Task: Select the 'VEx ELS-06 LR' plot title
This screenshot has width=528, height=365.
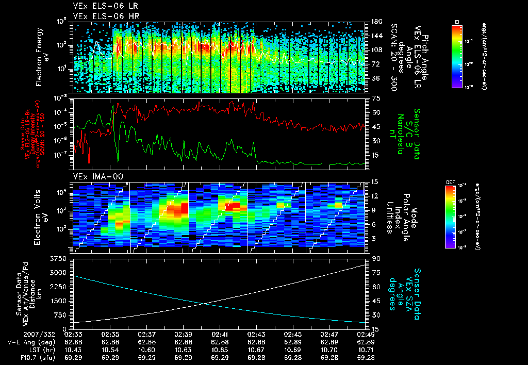Action: point(105,6)
